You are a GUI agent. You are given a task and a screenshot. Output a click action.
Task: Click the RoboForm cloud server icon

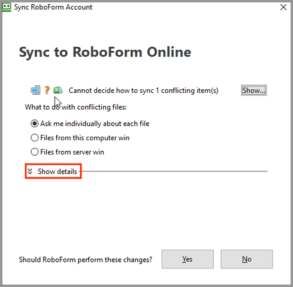pyautogui.click(x=58, y=90)
